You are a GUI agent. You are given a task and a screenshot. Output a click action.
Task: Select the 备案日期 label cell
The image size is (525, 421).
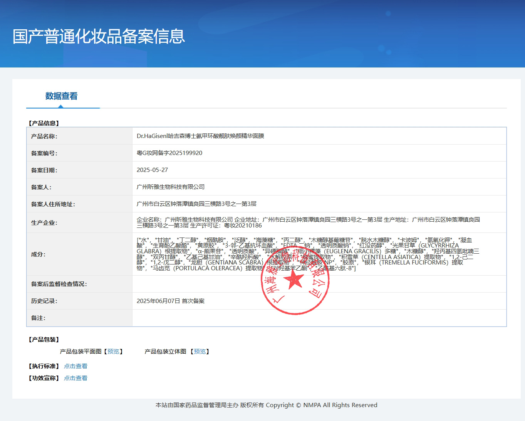pos(79,170)
